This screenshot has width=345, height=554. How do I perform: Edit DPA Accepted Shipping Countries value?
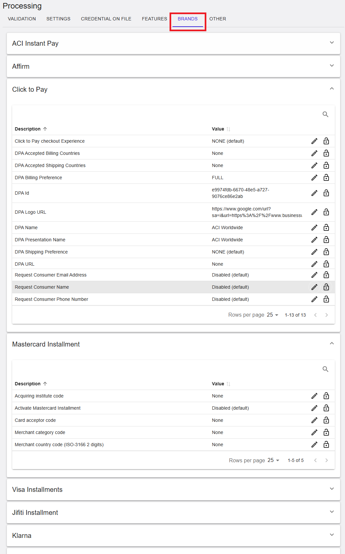click(314, 165)
